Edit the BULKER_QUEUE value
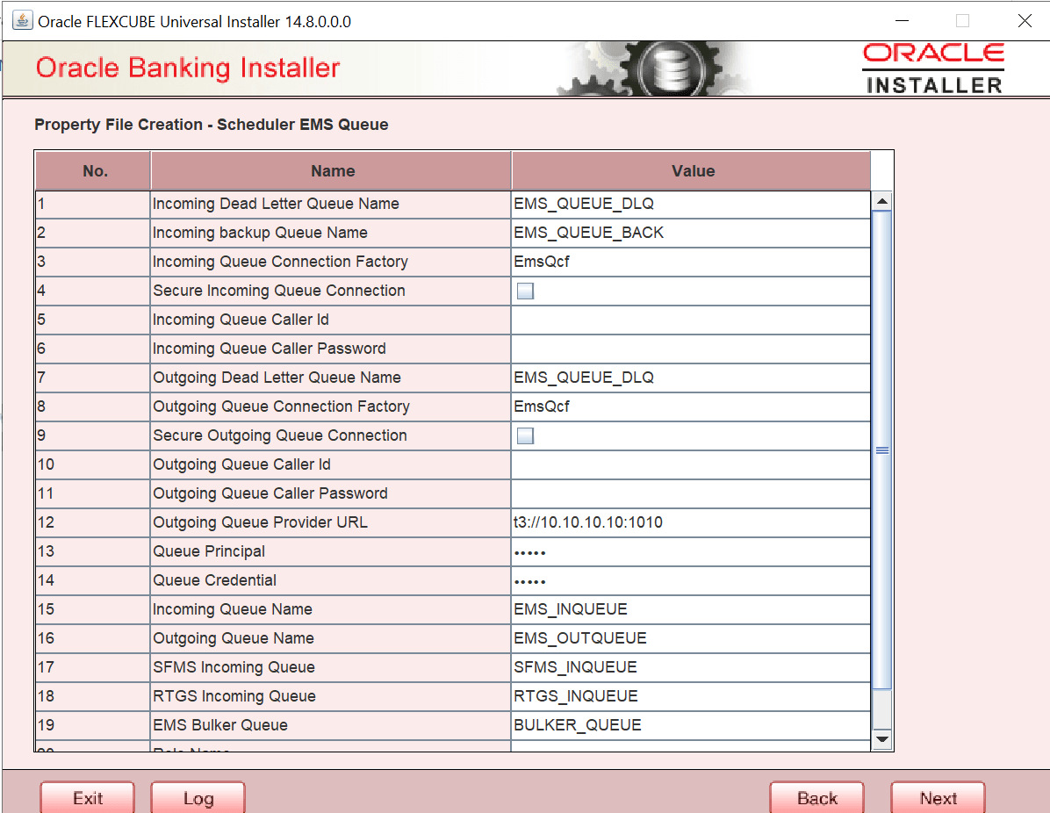Viewport: 1050px width, 813px height. click(691, 724)
